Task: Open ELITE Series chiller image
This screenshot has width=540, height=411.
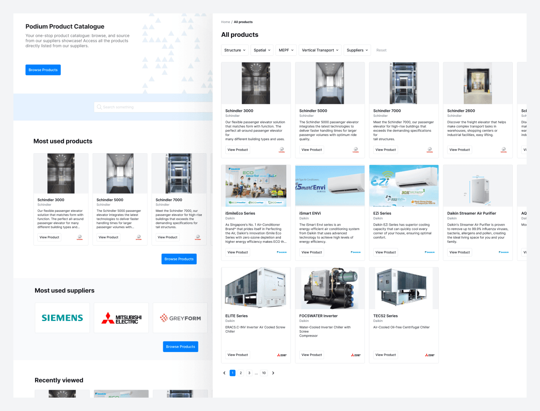Action: (256, 288)
